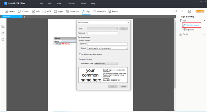Click the Cancel button in dialog

point(123,87)
